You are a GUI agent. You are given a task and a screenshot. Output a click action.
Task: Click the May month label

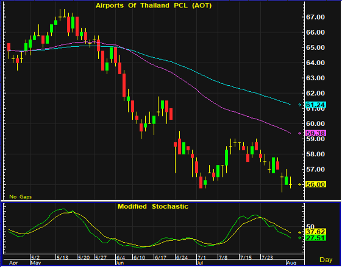coord(35,263)
